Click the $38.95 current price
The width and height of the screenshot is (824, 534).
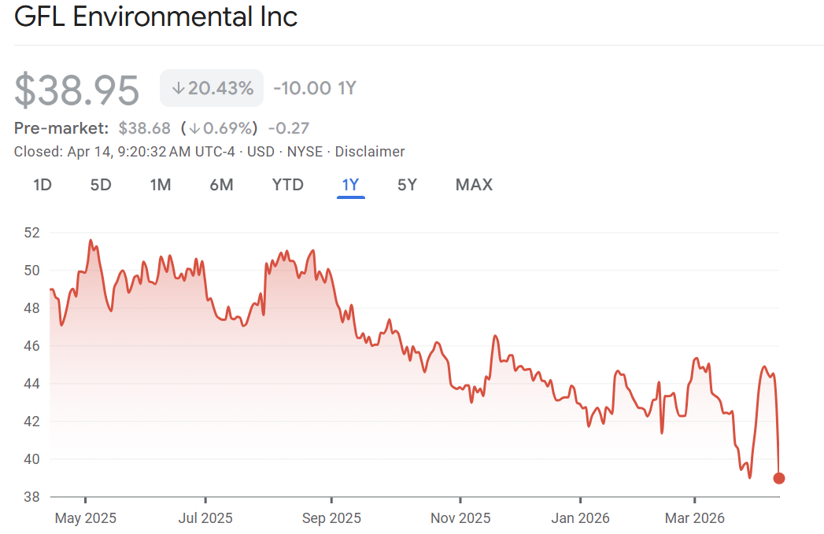[77, 90]
